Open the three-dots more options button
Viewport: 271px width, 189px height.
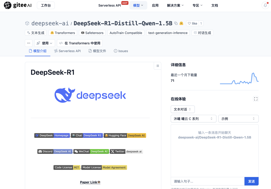tap(29, 43)
